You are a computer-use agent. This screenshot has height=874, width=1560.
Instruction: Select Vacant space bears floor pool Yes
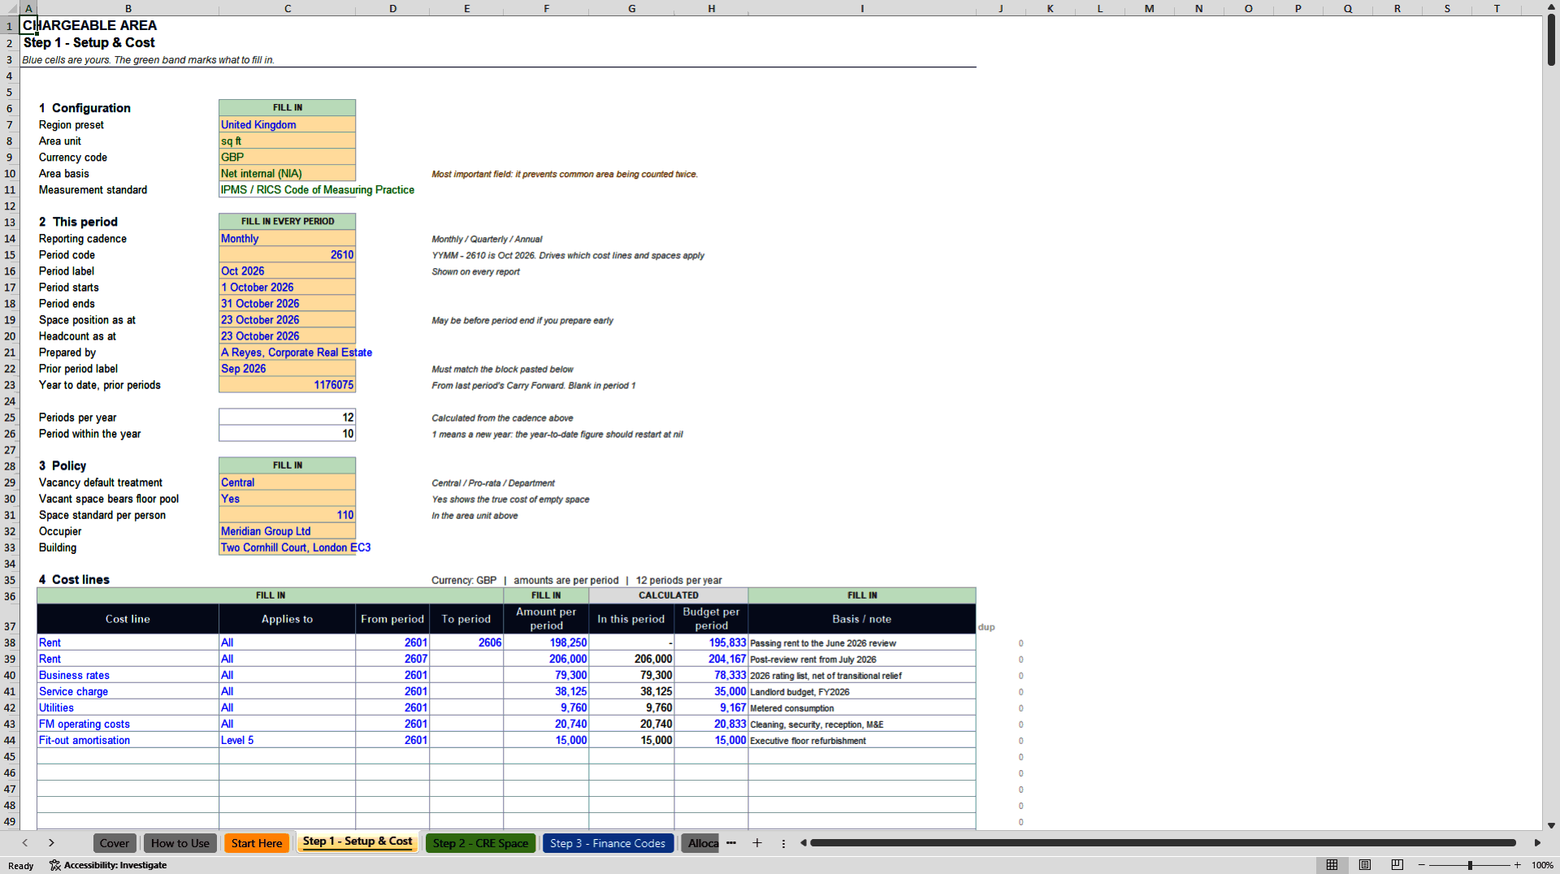coord(287,498)
